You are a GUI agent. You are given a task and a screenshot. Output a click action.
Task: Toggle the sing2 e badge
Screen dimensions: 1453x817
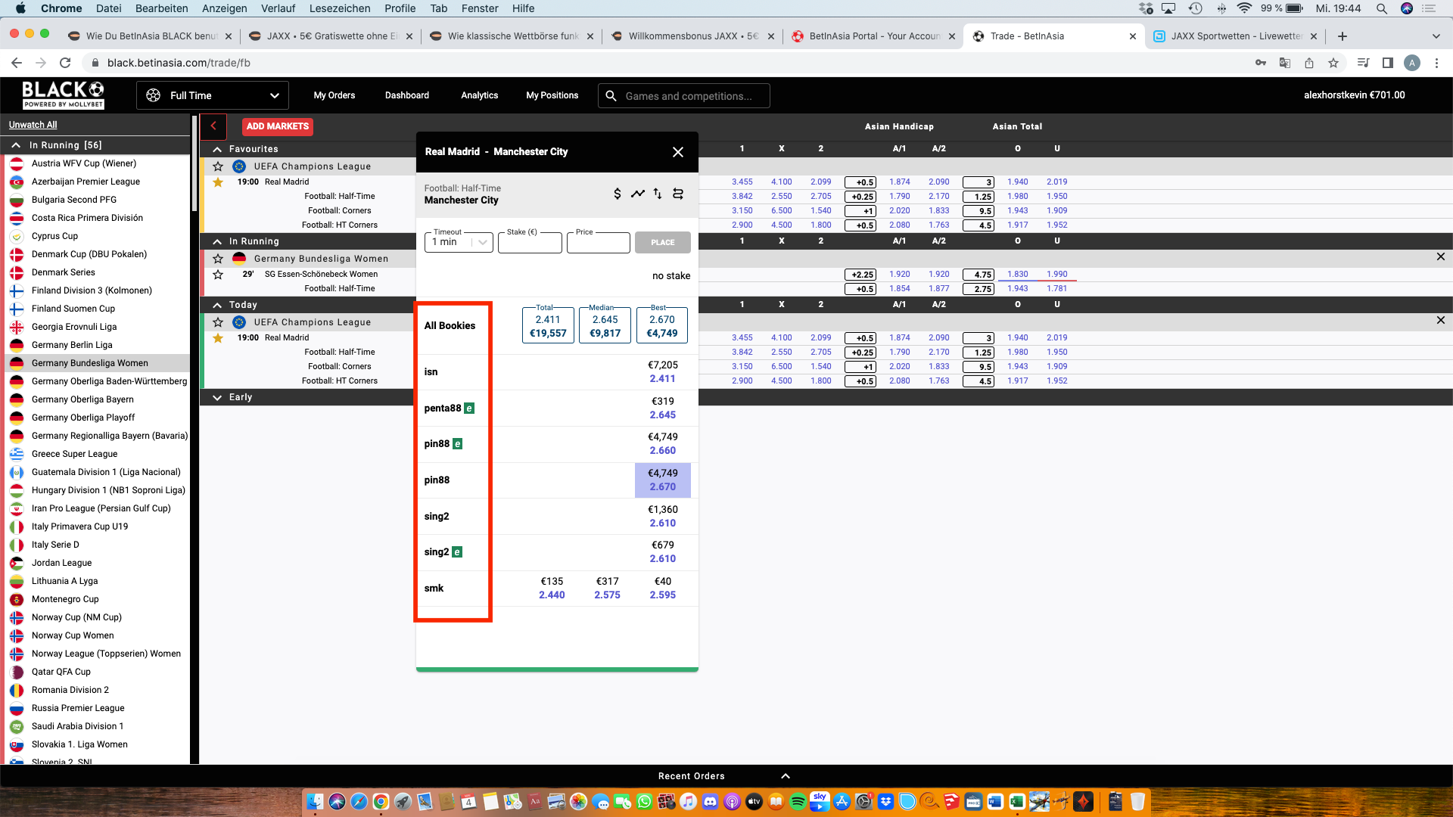[x=457, y=552]
